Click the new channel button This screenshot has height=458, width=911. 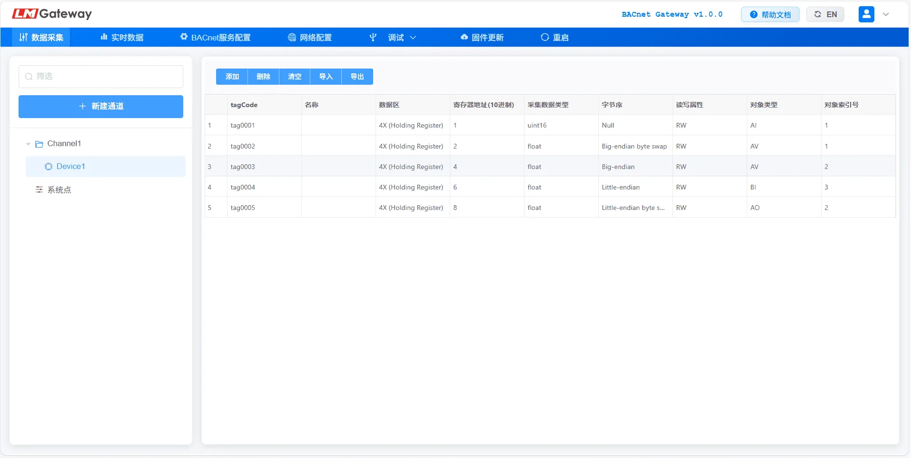click(x=101, y=106)
